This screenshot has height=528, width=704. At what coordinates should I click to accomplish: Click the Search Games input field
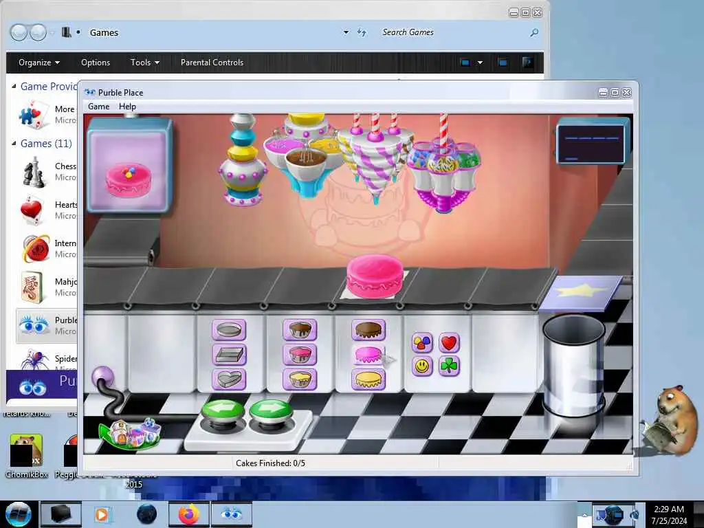[454, 32]
